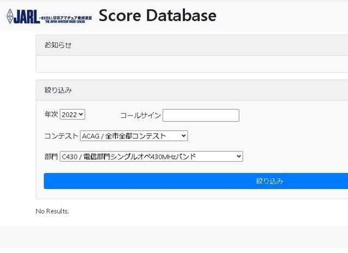Focus the コールサイン callsign text field
This screenshot has width=348, height=253.
click(x=201, y=115)
